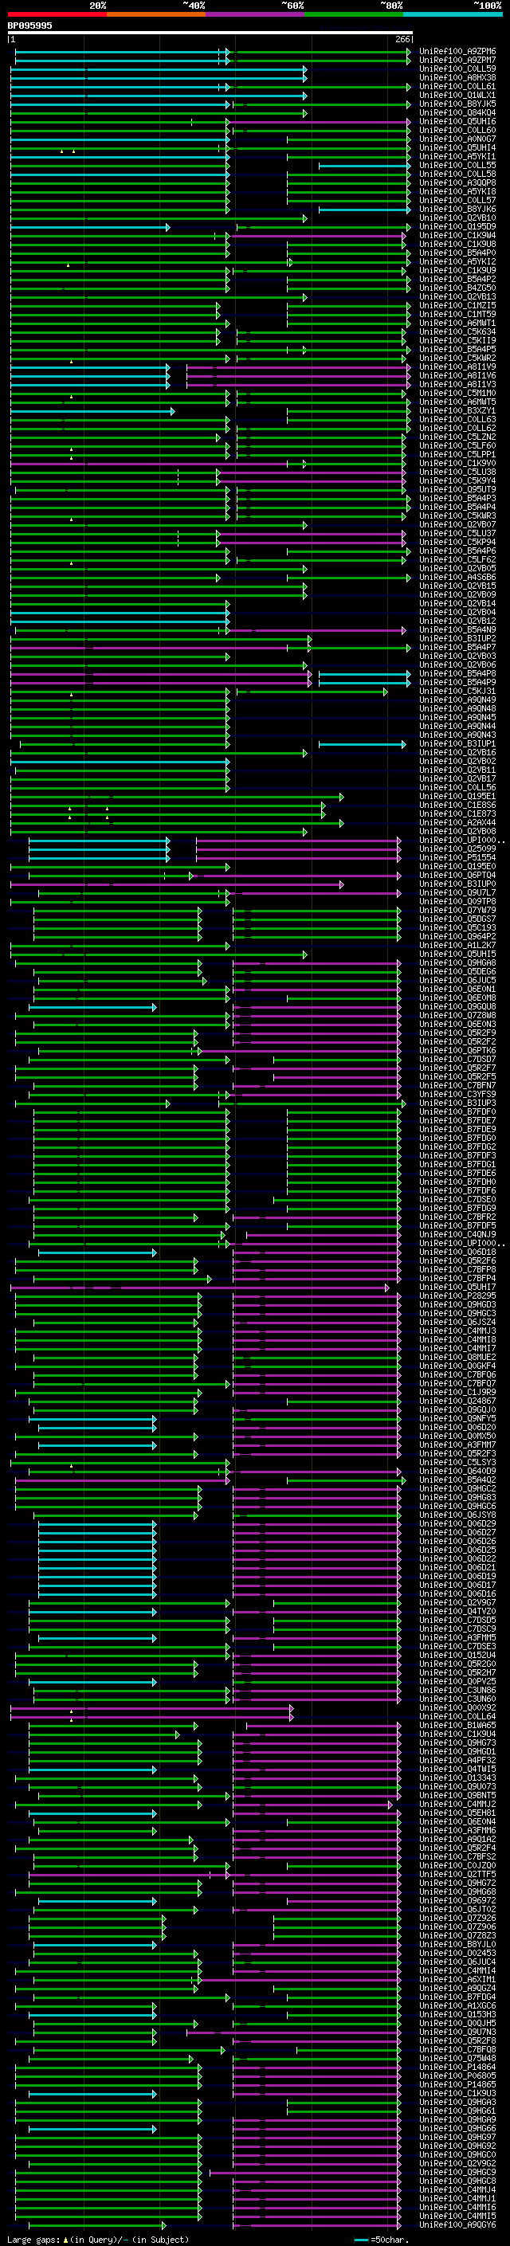Click the green ~80% identity legend segment
This screenshot has height=2246, width=510.
pos(354,14)
